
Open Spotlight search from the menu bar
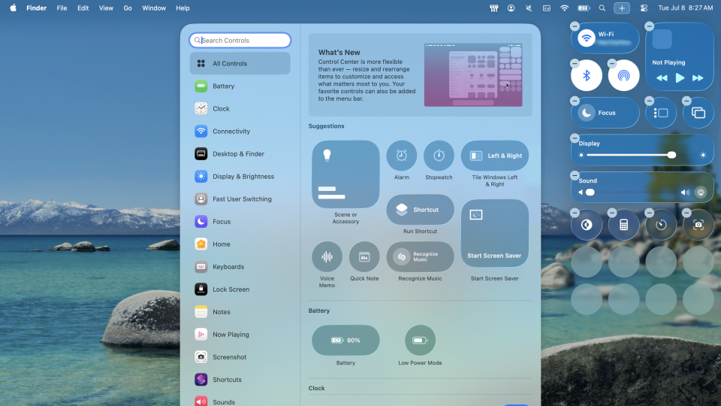[x=602, y=8]
